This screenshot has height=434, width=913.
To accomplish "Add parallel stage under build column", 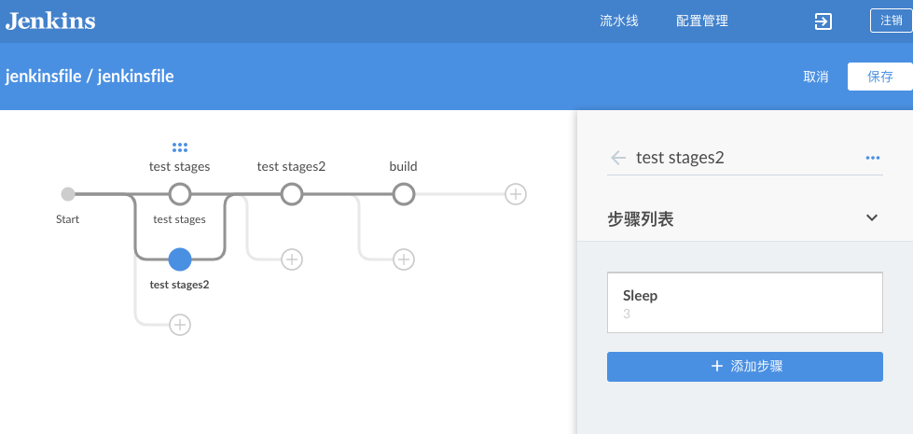I will tap(404, 259).
